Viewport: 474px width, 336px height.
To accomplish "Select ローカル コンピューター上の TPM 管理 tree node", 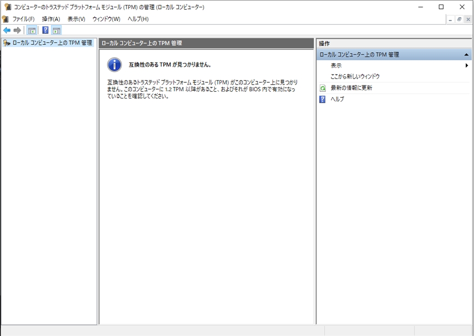I will [x=52, y=43].
